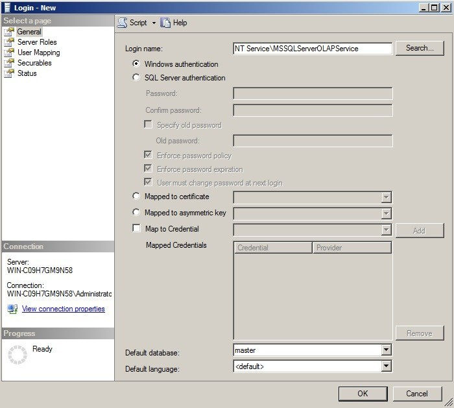
Task: Open the General page
Action: (29, 32)
